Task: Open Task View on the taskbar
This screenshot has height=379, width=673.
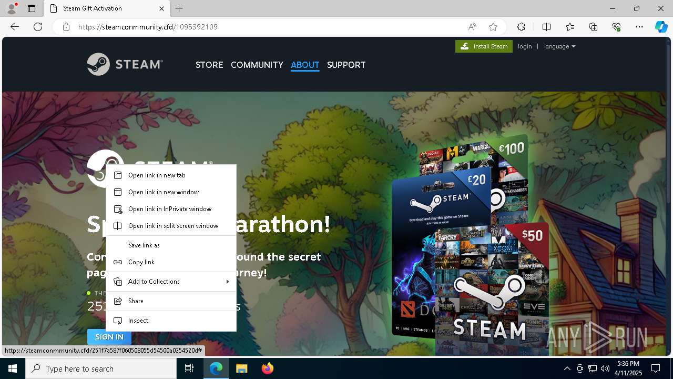Action: (x=189, y=368)
